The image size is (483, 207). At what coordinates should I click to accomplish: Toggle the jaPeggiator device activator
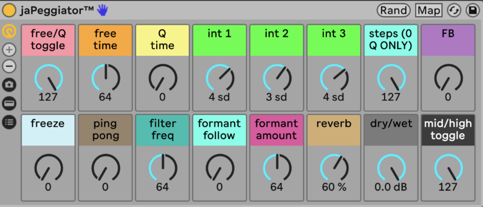(x=9, y=11)
